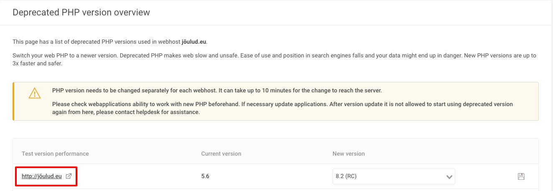This screenshot has height=191, width=553.
Task: Click the "Switch your web PHP" paragraph
Action: (274, 55)
